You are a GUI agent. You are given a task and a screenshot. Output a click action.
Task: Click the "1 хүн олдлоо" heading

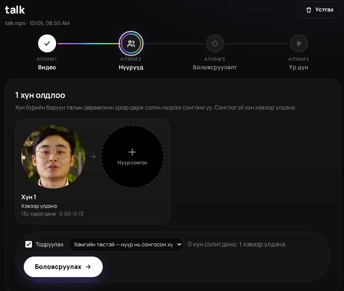pos(40,95)
